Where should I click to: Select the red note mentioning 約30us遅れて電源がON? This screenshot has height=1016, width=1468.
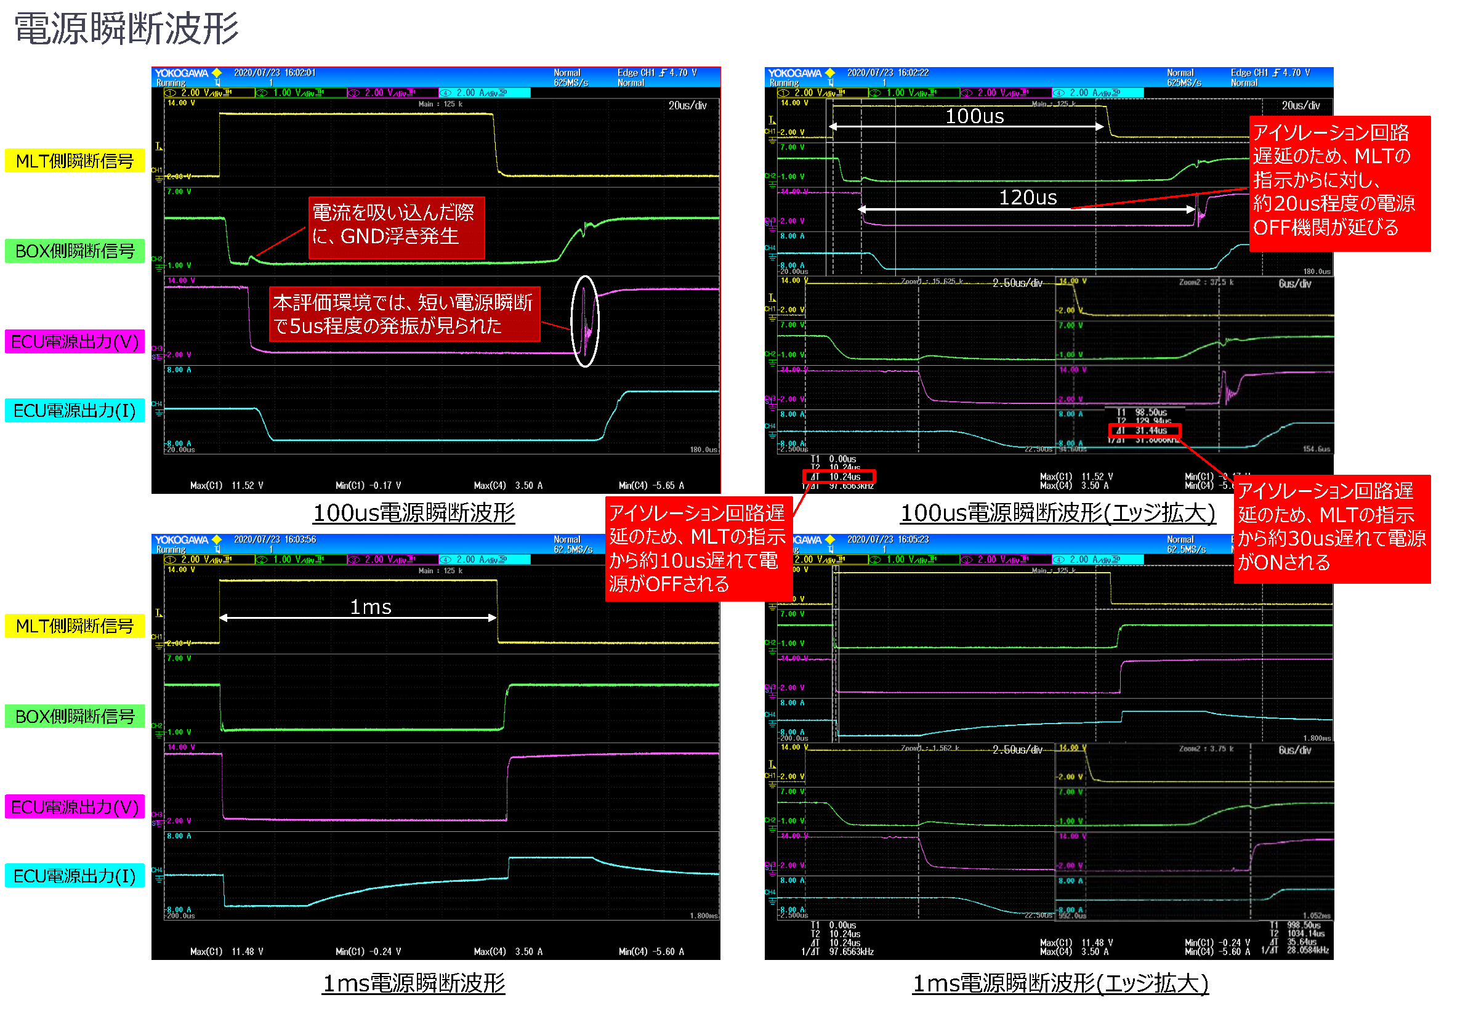tap(1332, 528)
